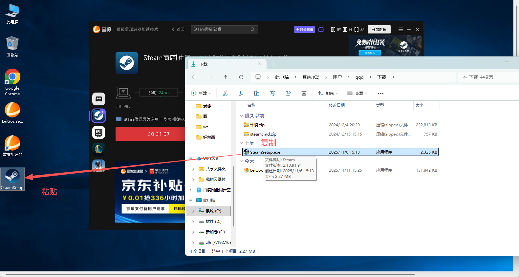Image resolution: width=519 pixels, height=277 pixels.
Task: Click the 时长充值 recharge button
Action: [x=304, y=30]
